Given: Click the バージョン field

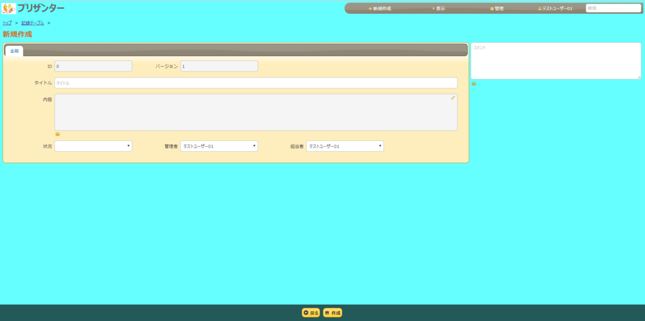Looking at the screenshot, I should tap(219, 66).
